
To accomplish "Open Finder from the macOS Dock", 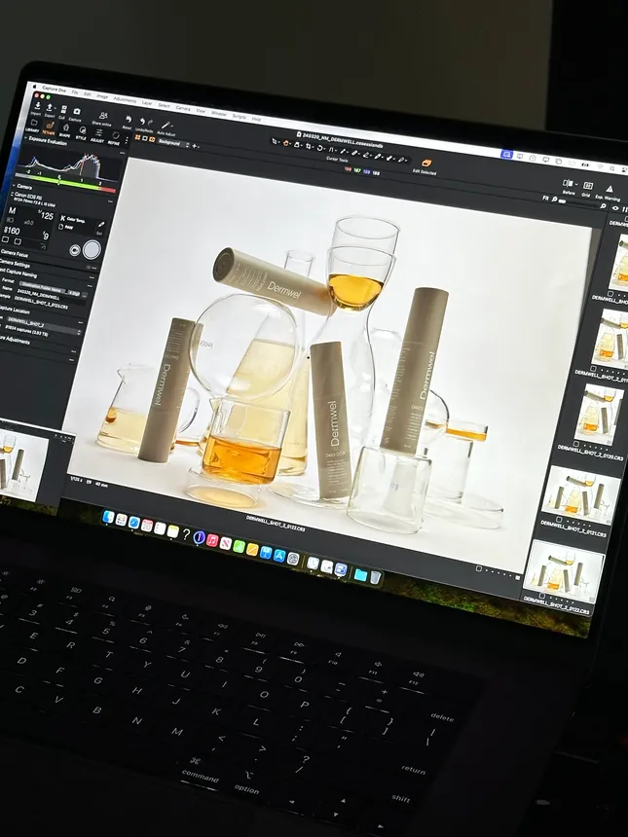I will [x=108, y=516].
